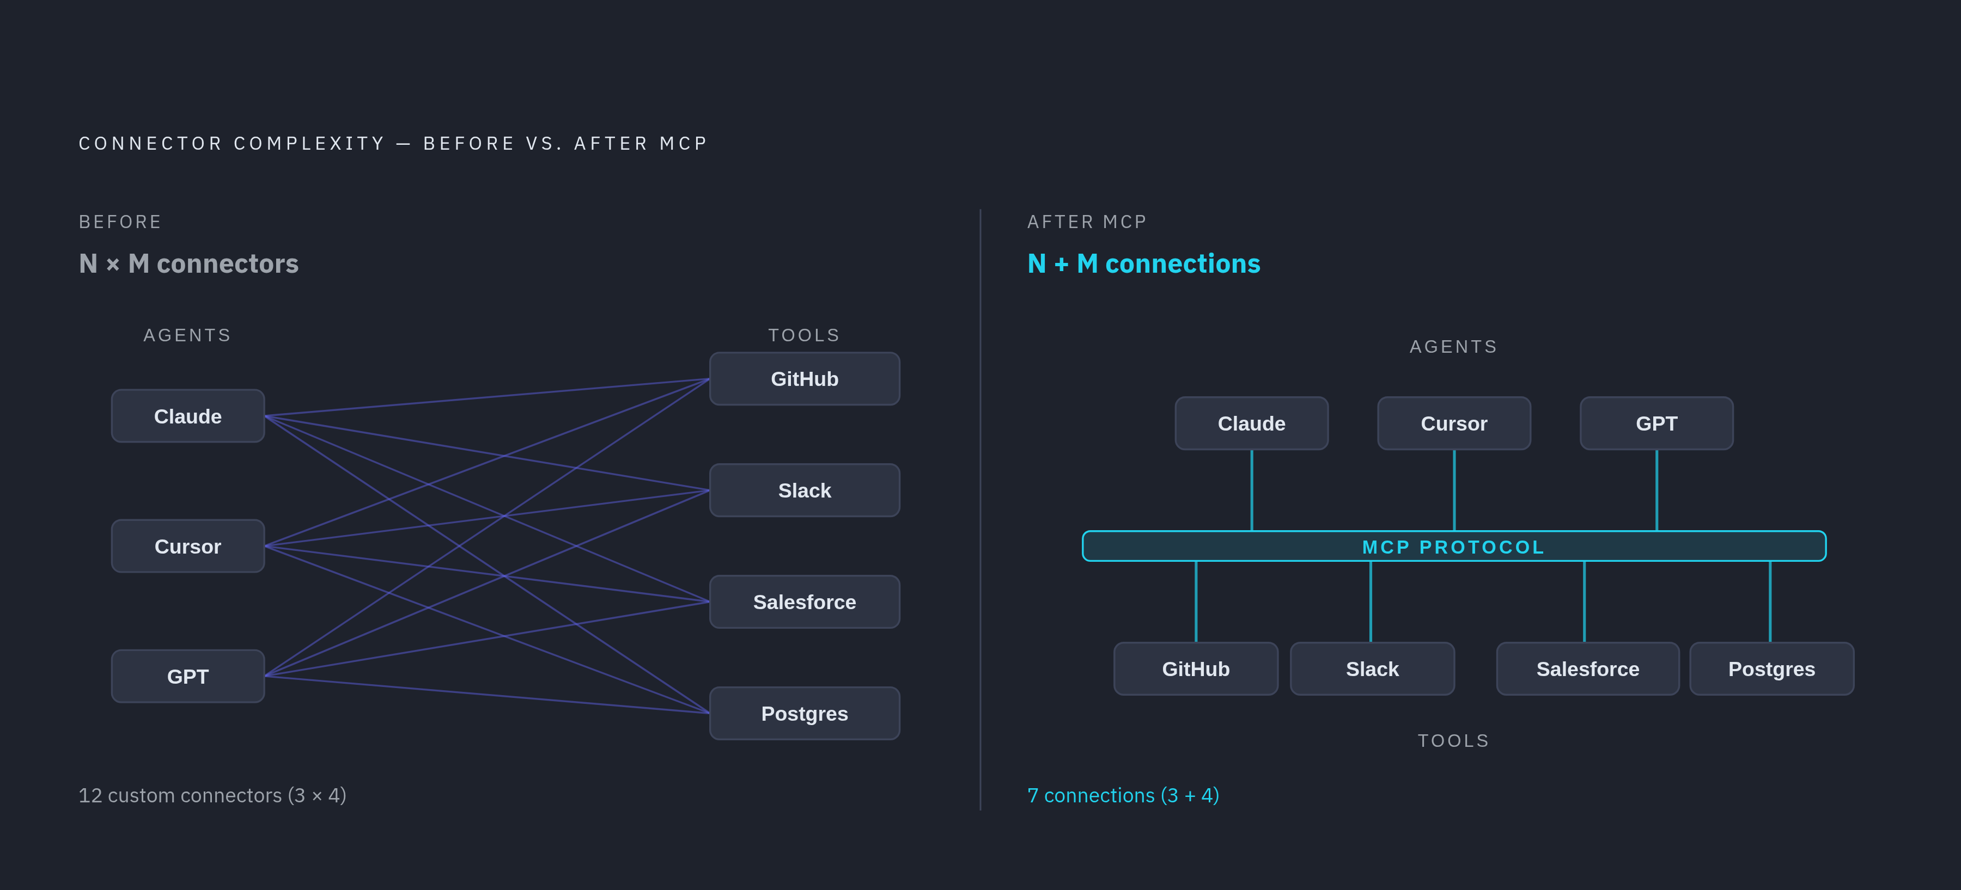Select Cursor agent box in After MCP diagram
The height and width of the screenshot is (890, 1961).
coord(1454,423)
